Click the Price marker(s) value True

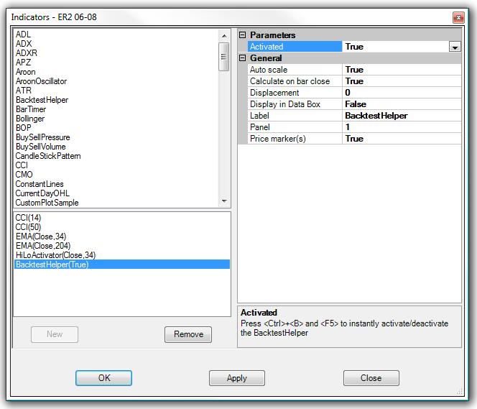pyautogui.click(x=402, y=139)
